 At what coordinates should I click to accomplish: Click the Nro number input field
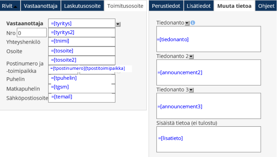32,33
